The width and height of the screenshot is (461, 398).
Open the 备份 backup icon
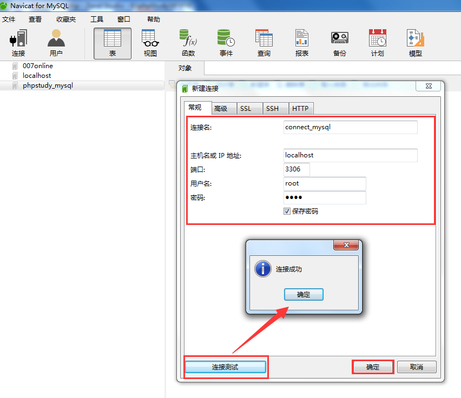click(x=340, y=43)
